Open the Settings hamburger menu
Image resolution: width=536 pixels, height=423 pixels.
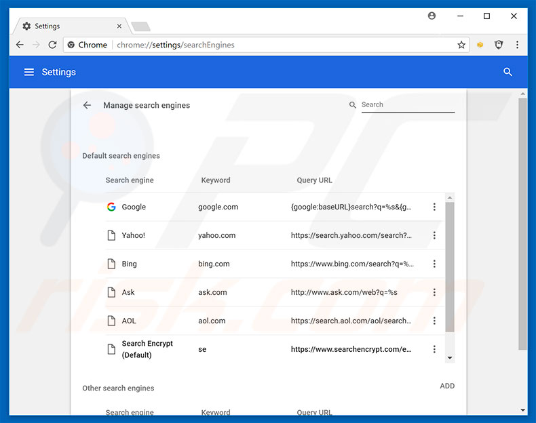click(x=29, y=72)
